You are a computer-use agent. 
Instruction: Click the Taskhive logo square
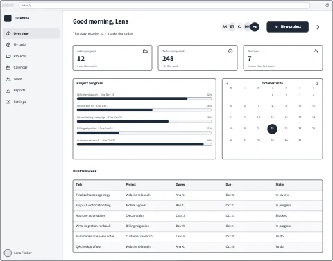coord(8,18)
